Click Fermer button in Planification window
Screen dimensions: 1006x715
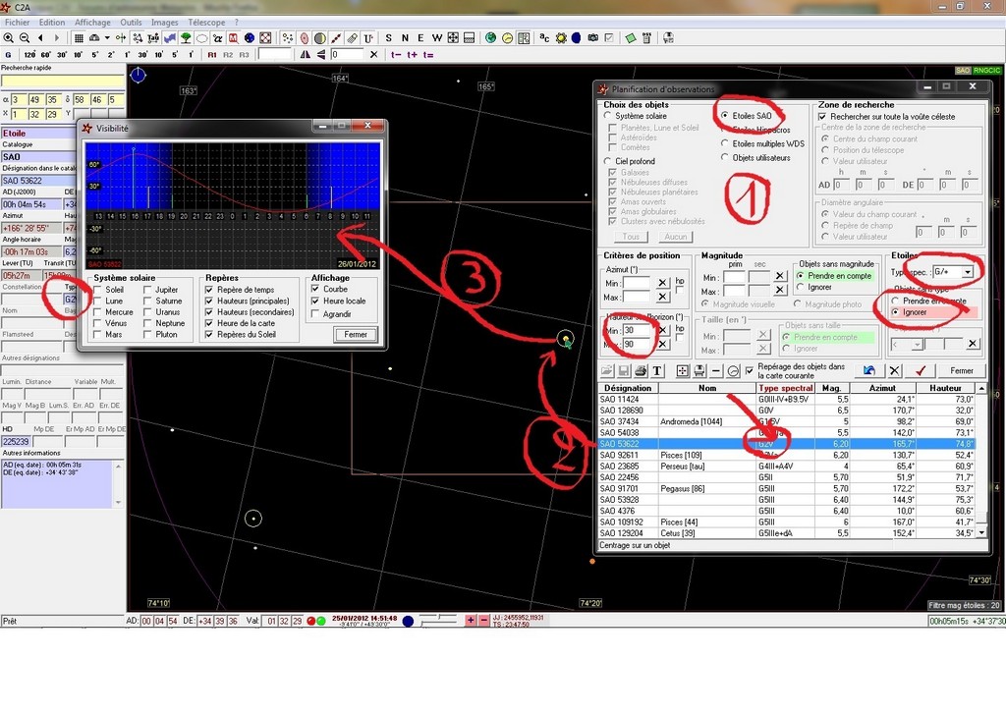coord(962,370)
